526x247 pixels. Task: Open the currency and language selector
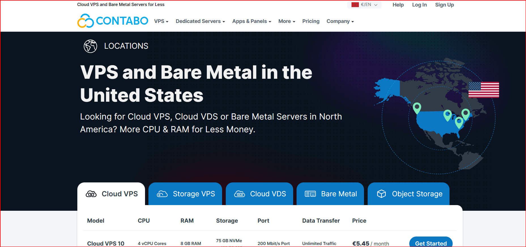[x=365, y=5]
